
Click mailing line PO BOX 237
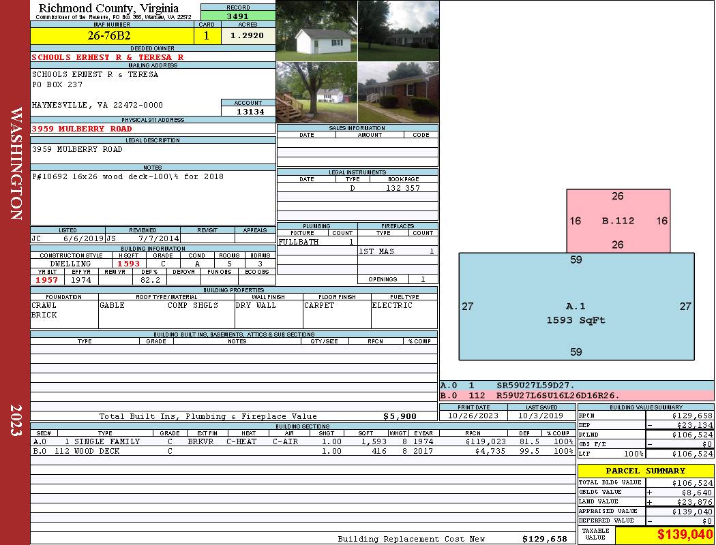(x=57, y=84)
